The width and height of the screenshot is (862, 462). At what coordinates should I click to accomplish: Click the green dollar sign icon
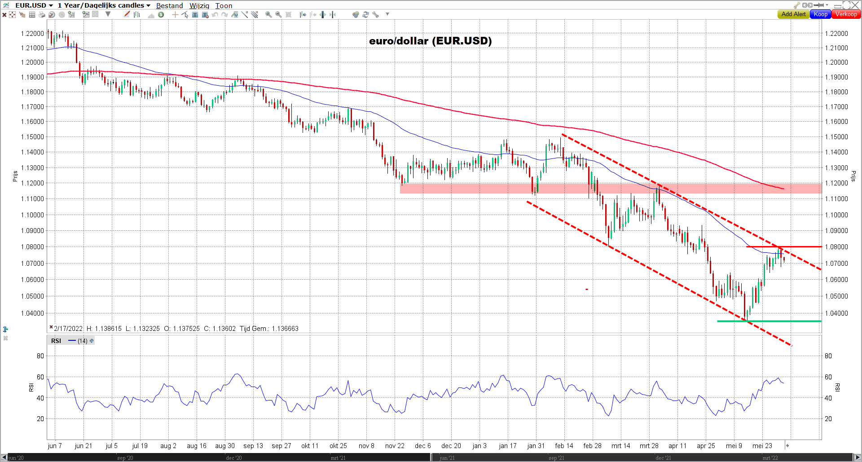[161, 15]
